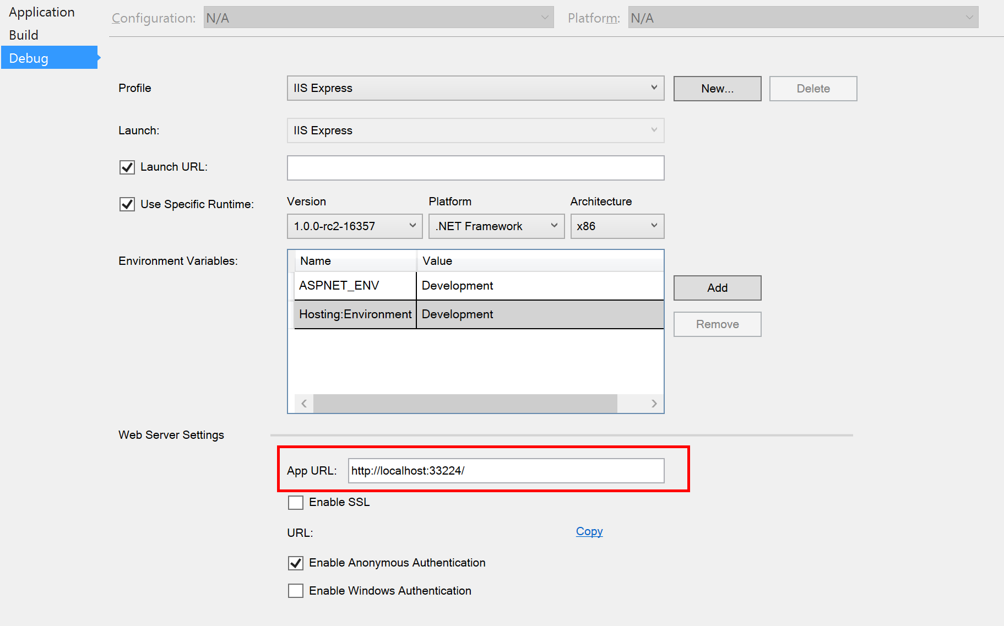Screen dimensions: 1004x626
Task: Toggle the Launch URL checkbox
Action: click(127, 167)
